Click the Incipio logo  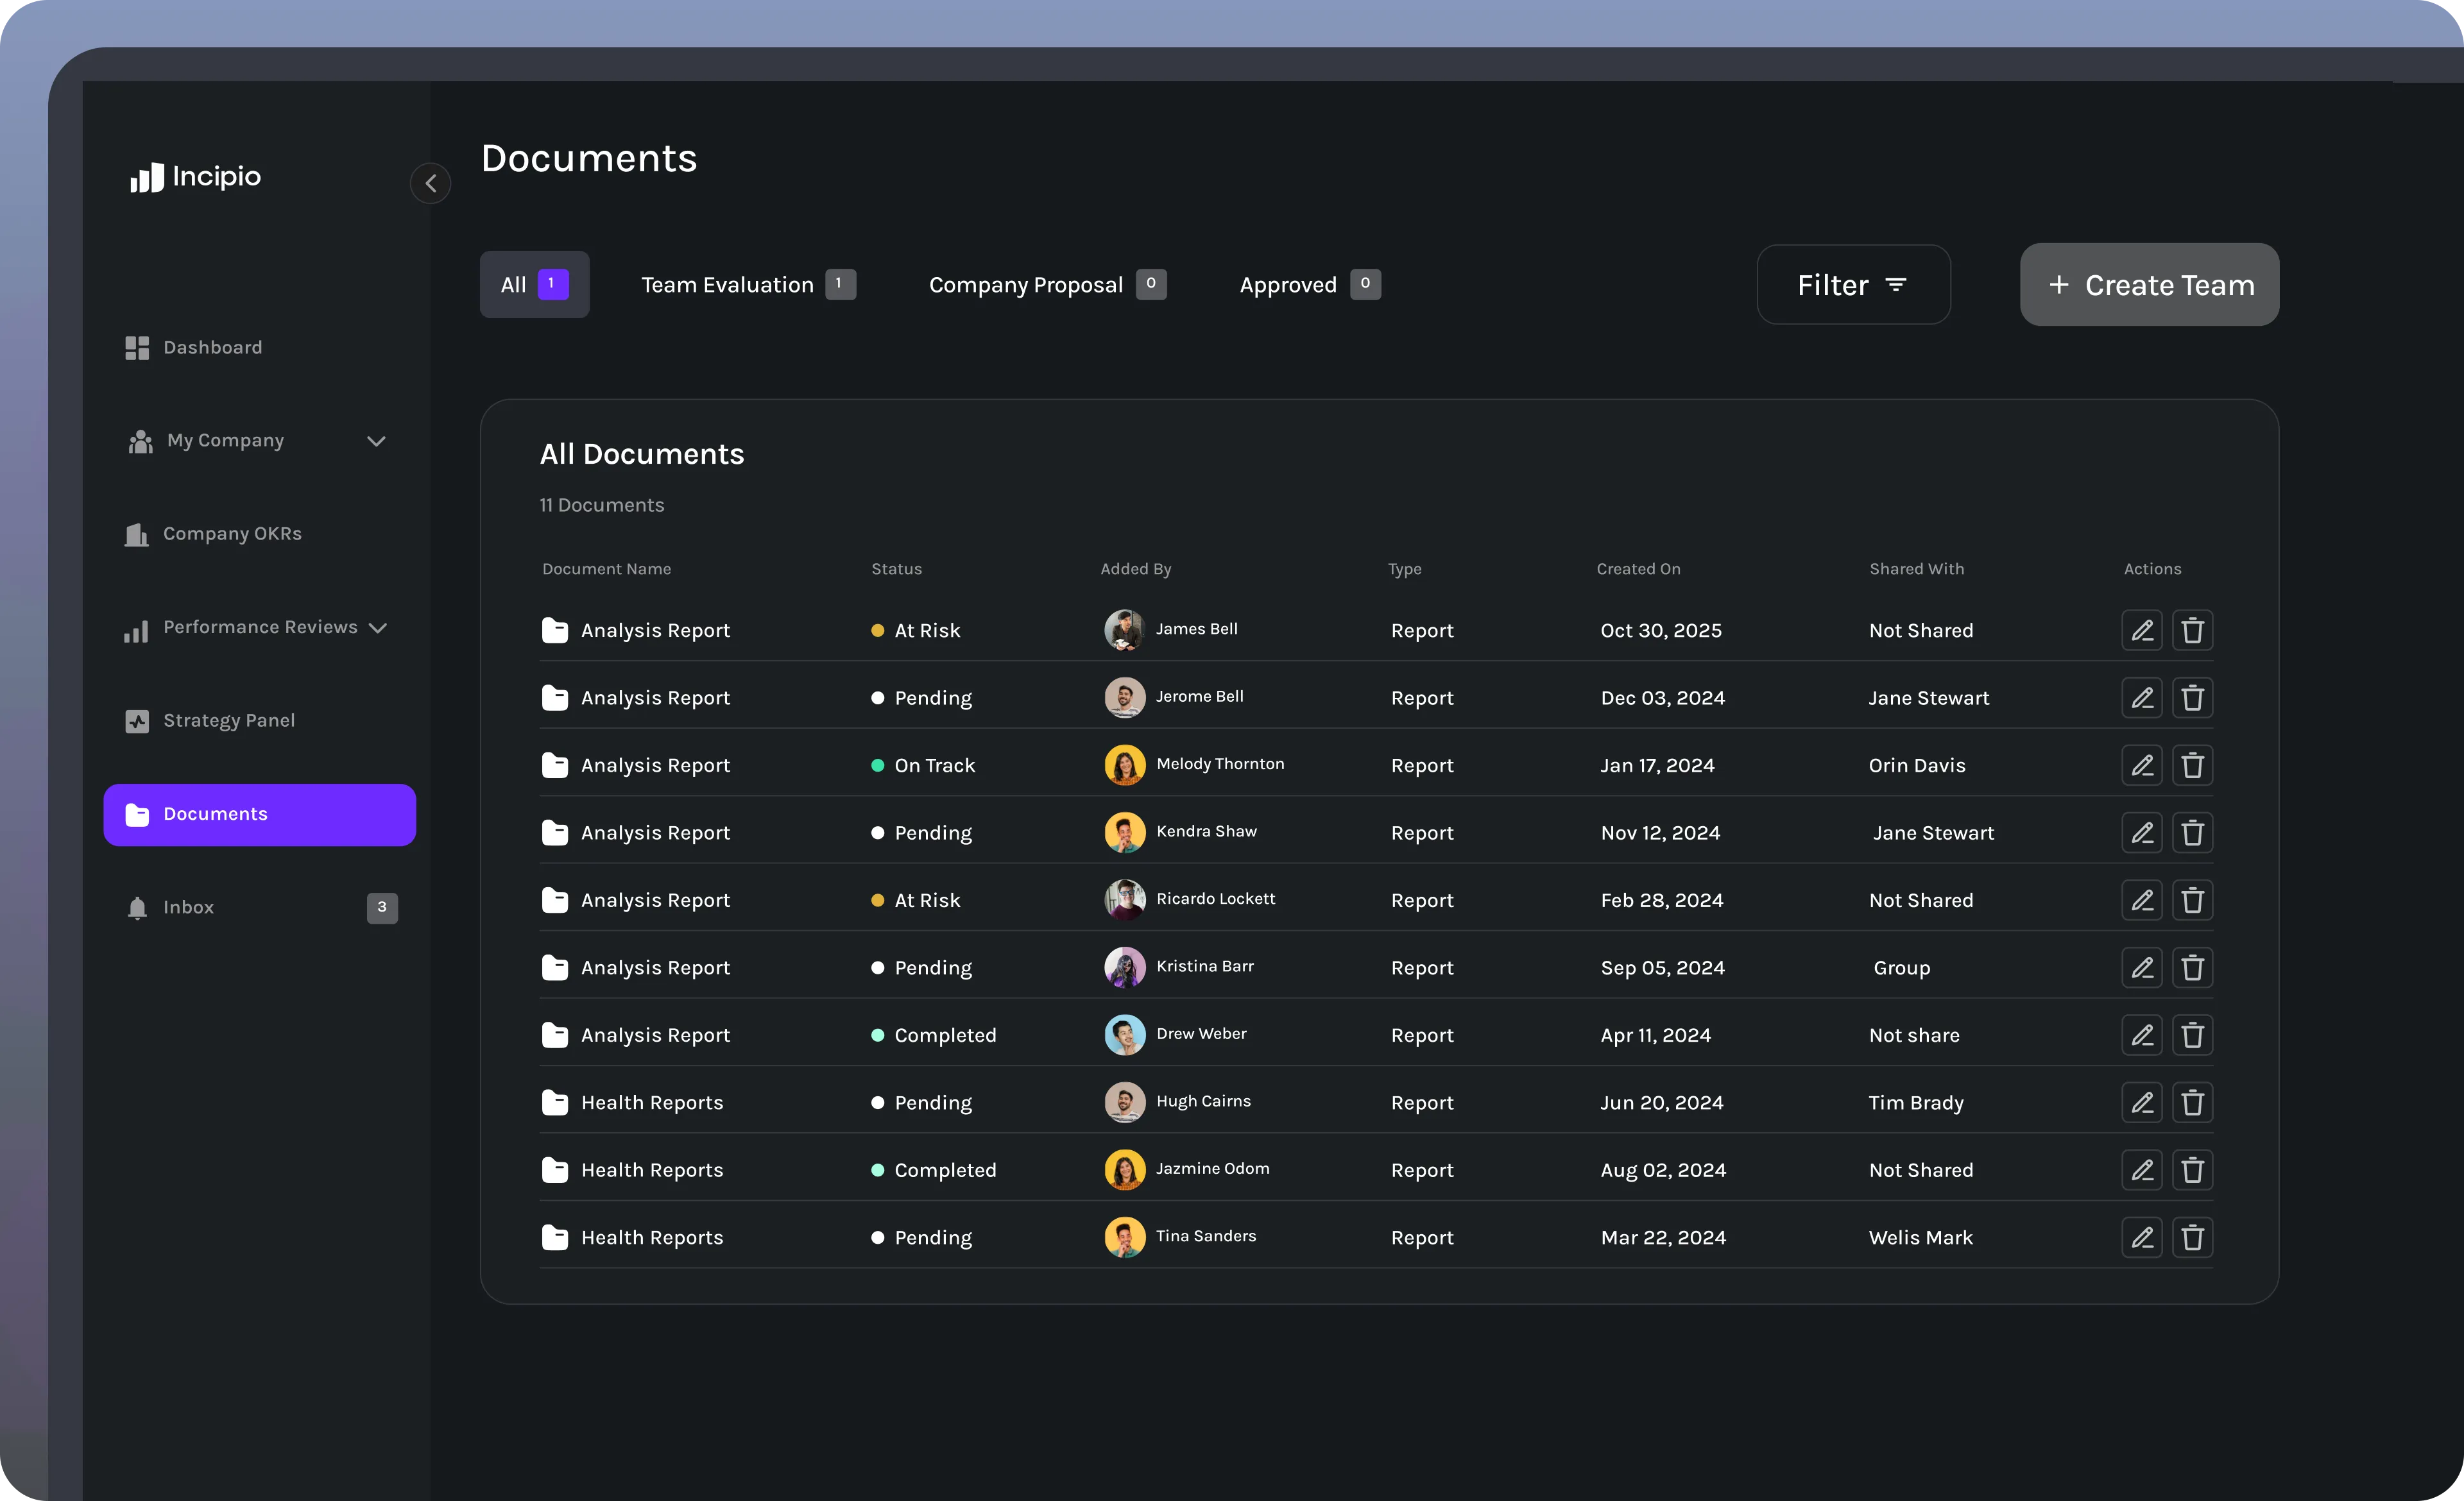[196, 177]
